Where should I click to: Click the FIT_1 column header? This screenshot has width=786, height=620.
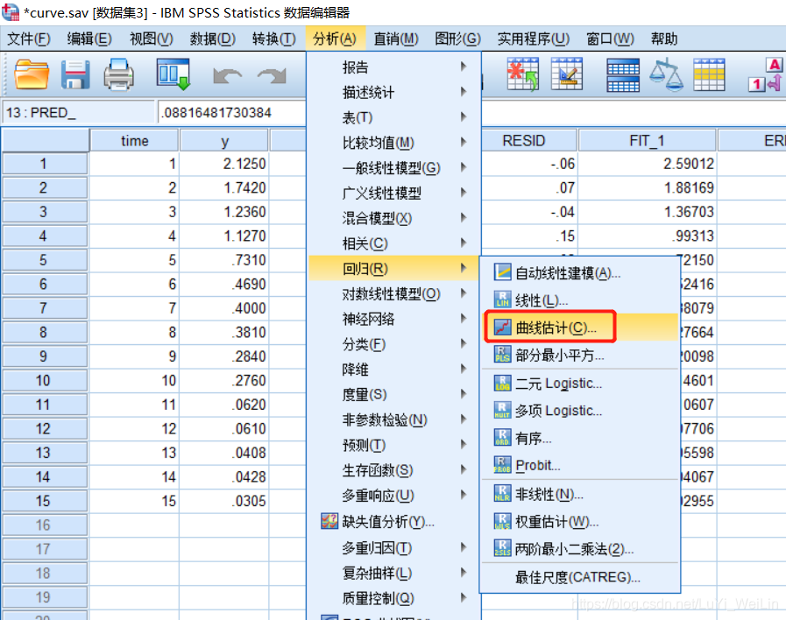point(648,141)
